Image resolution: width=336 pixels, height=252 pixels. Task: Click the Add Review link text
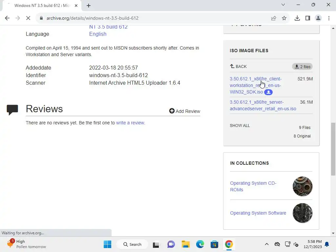point(188,111)
